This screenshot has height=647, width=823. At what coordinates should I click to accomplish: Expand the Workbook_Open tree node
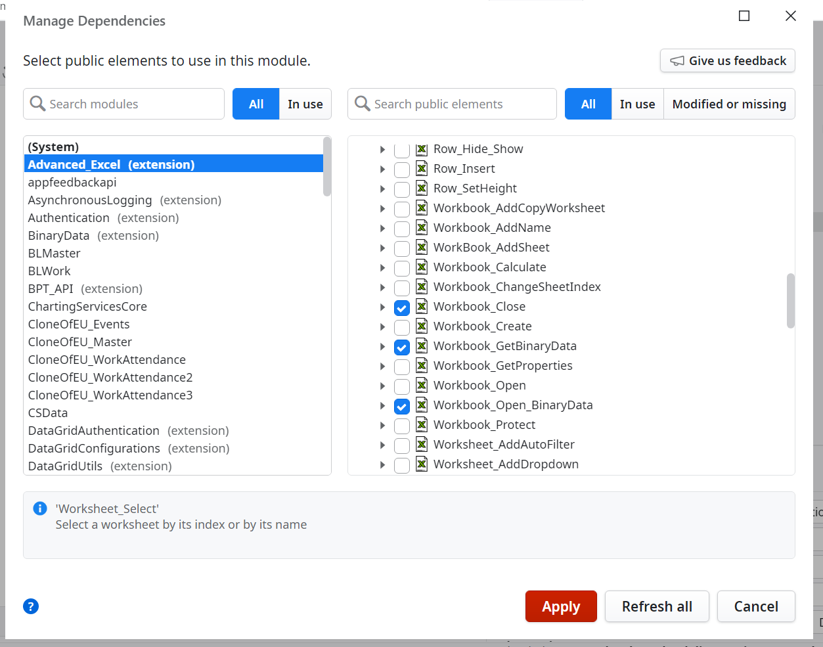[x=383, y=386]
